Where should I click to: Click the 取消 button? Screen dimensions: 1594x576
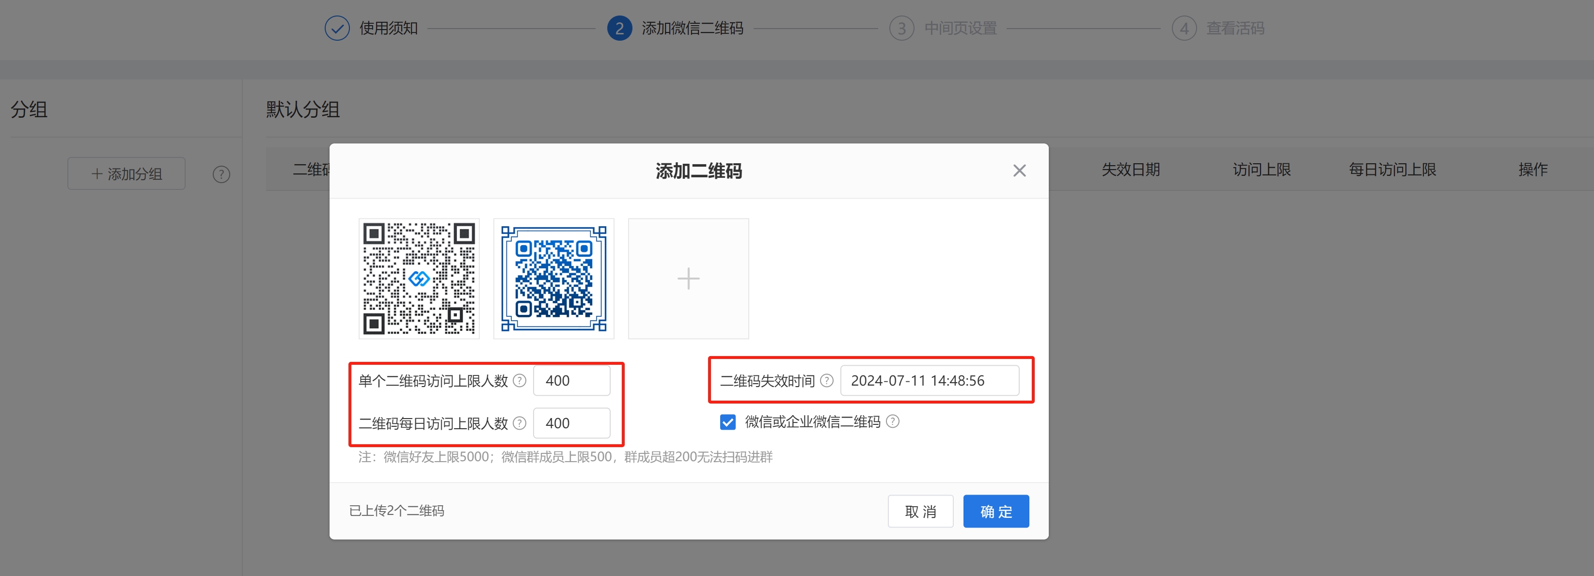pyautogui.click(x=920, y=511)
